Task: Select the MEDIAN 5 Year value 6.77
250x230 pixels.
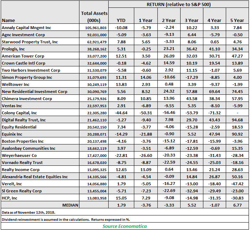Action: click(x=238, y=205)
